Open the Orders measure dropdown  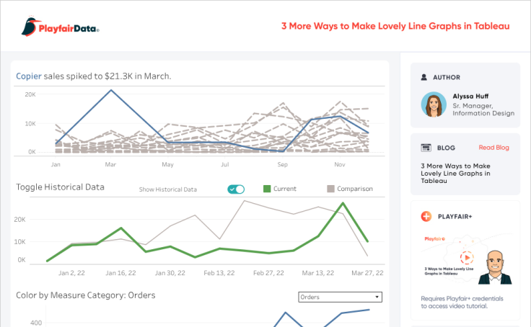click(340, 297)
